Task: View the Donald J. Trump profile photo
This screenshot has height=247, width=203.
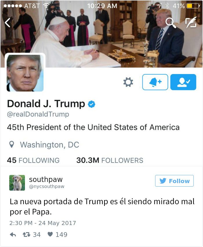Action: (x=25, y=73)
